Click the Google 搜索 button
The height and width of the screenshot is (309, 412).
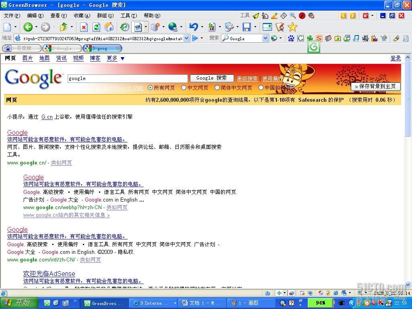click(212, 78)
